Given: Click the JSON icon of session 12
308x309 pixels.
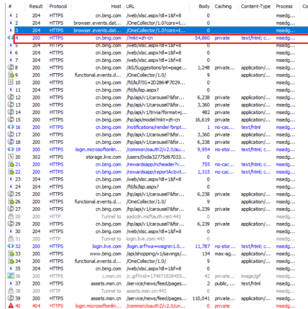Looking at the screenshot, I should (11, 97).
